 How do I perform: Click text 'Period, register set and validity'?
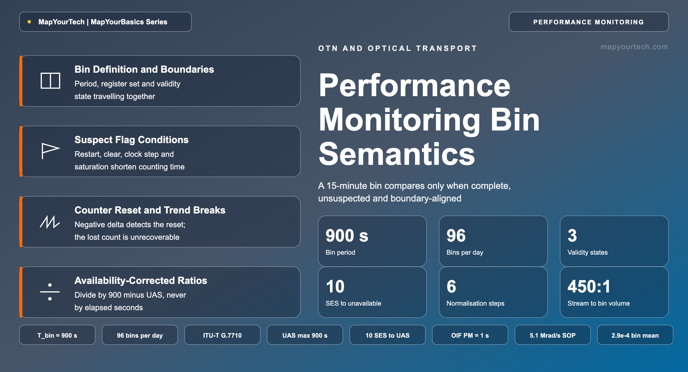click(127, 84)
